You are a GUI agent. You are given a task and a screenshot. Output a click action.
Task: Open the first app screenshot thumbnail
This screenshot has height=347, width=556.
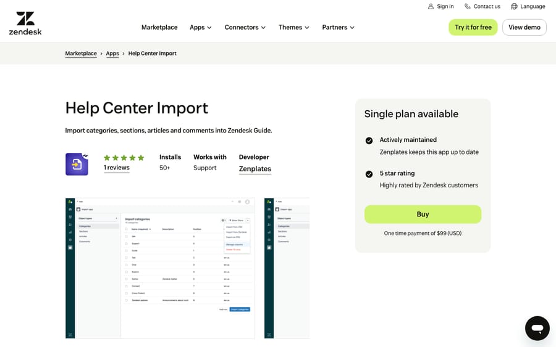pos(160,268)
